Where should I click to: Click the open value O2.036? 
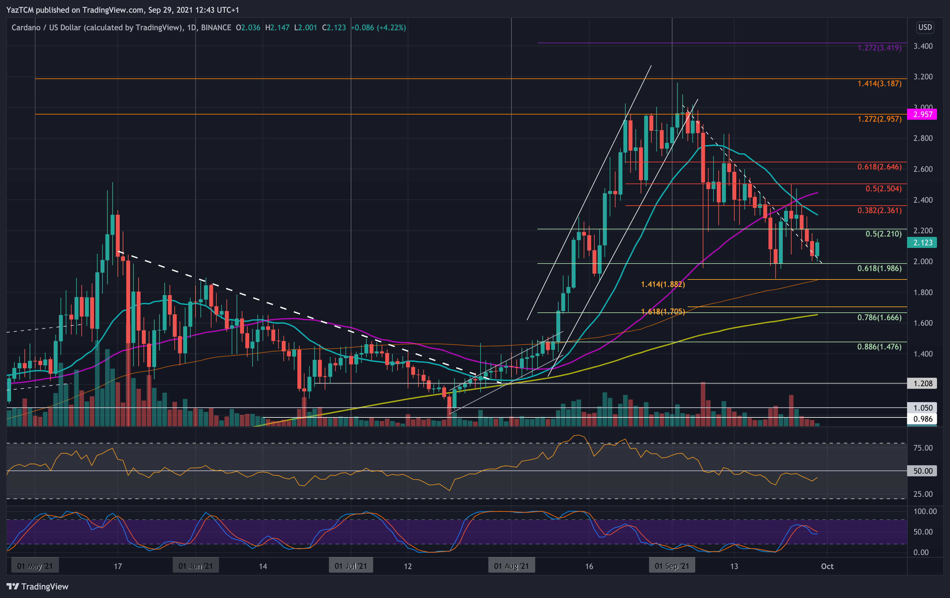tap(248, 28)
